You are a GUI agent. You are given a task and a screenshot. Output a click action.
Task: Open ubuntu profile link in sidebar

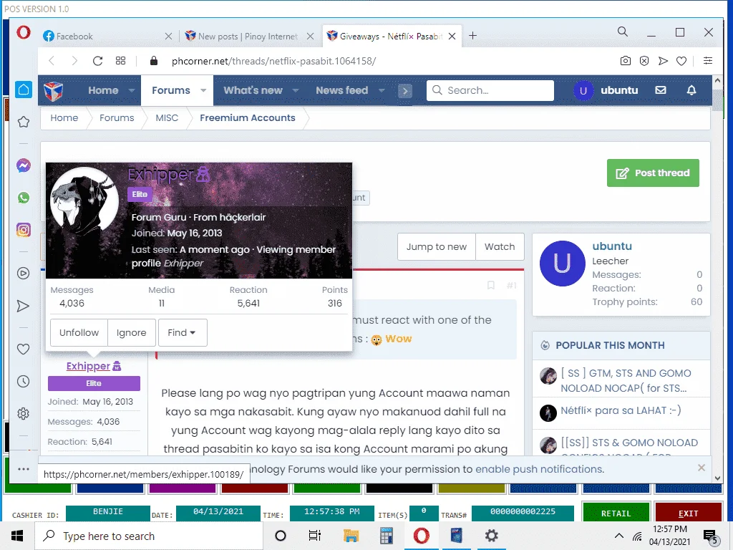612,246
